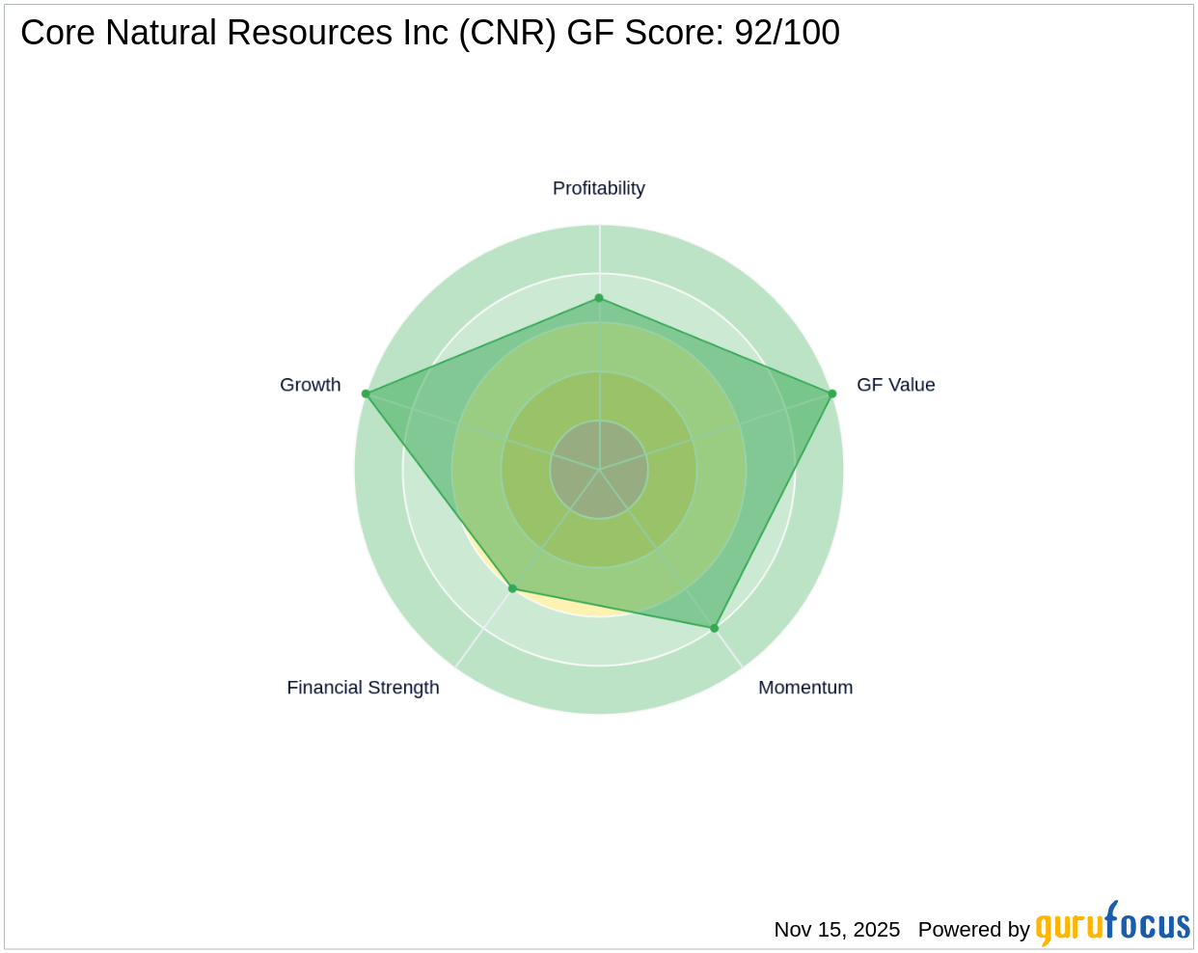Select the Momentum data point marker
Viewport: 1198px width, 953px height.
(x=713, y=628)
